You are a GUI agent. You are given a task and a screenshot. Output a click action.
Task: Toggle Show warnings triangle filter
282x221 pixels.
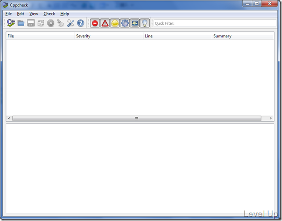coord(105,23)
